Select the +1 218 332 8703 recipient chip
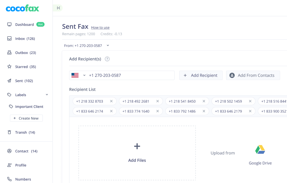The image size is (287, 183). (x=94, y=101)
